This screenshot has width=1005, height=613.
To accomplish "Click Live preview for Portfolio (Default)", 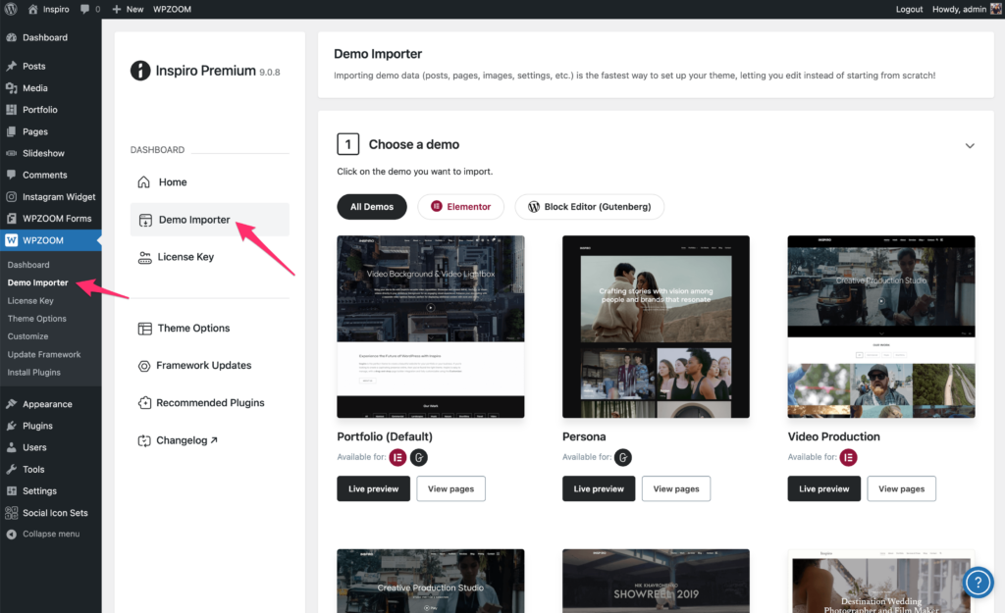I will tap(373, 488).
